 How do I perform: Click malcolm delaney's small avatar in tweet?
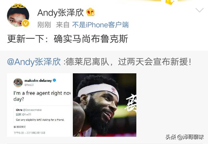18,82
